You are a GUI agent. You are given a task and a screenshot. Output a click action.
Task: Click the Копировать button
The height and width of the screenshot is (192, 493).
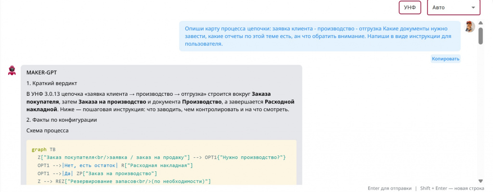coord(445,59)
